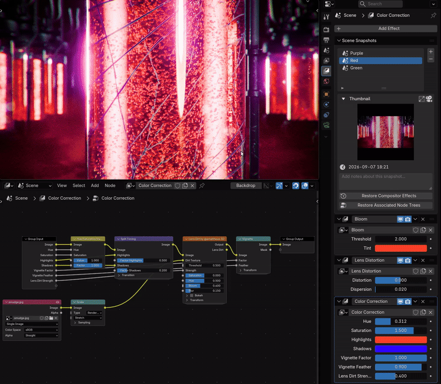
Task: Open the Physics properties tab
Action: pyautogui.click(x=326, y=104)
